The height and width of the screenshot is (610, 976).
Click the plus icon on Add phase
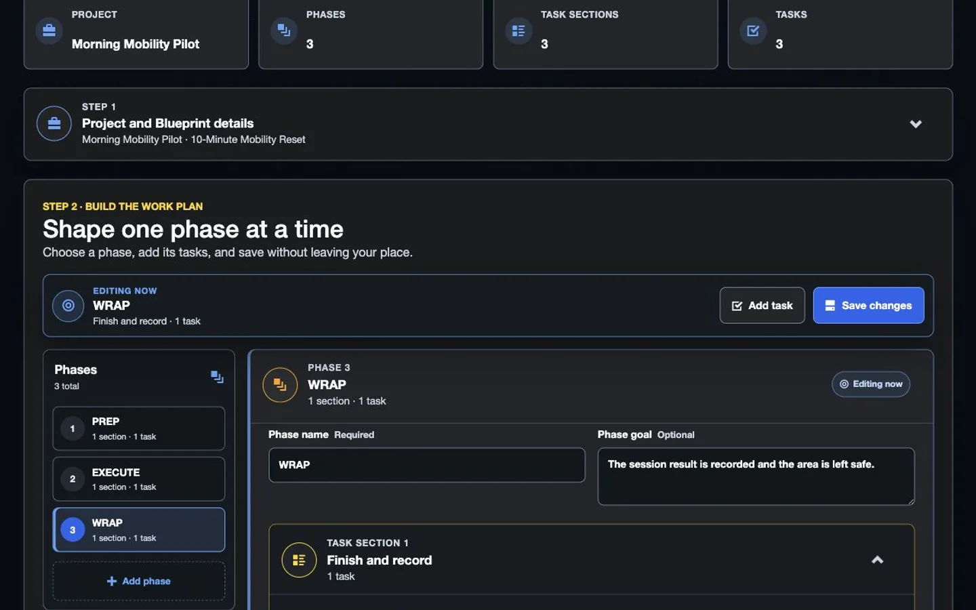[112, 582]
